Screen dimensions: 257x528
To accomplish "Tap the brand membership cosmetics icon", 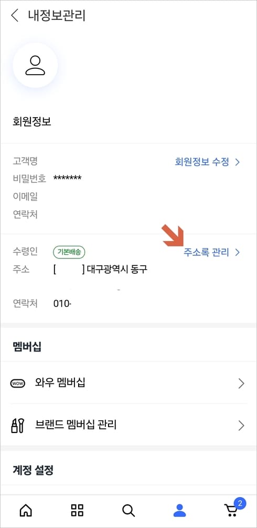I will [x=17, y=426].
